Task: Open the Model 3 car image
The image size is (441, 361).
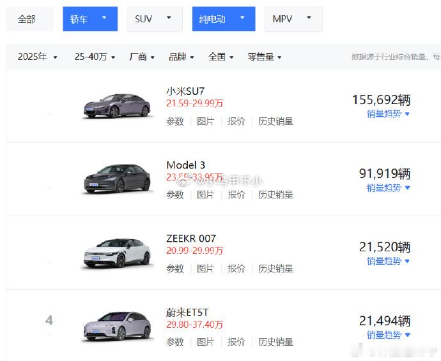Action: (x=117, y=179)
